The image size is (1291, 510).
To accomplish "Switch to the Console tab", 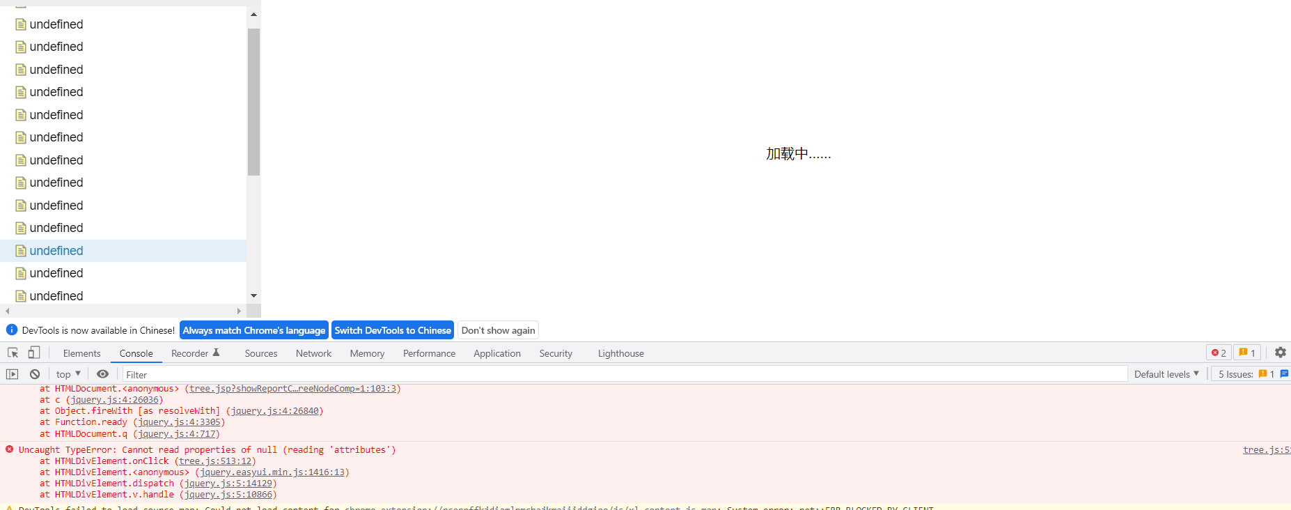I will click(x=136, y=354).
